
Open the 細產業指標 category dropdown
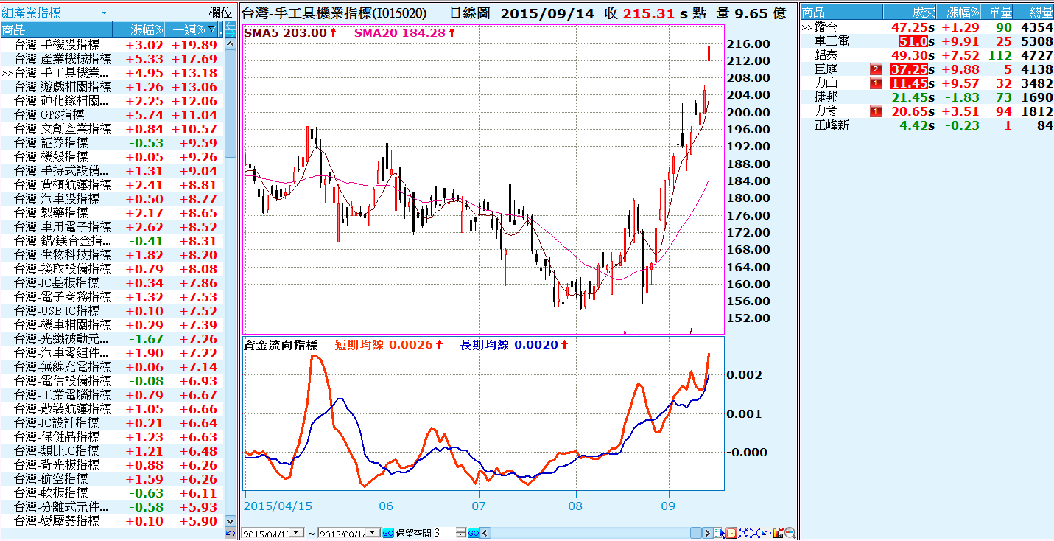coord(104,13)
